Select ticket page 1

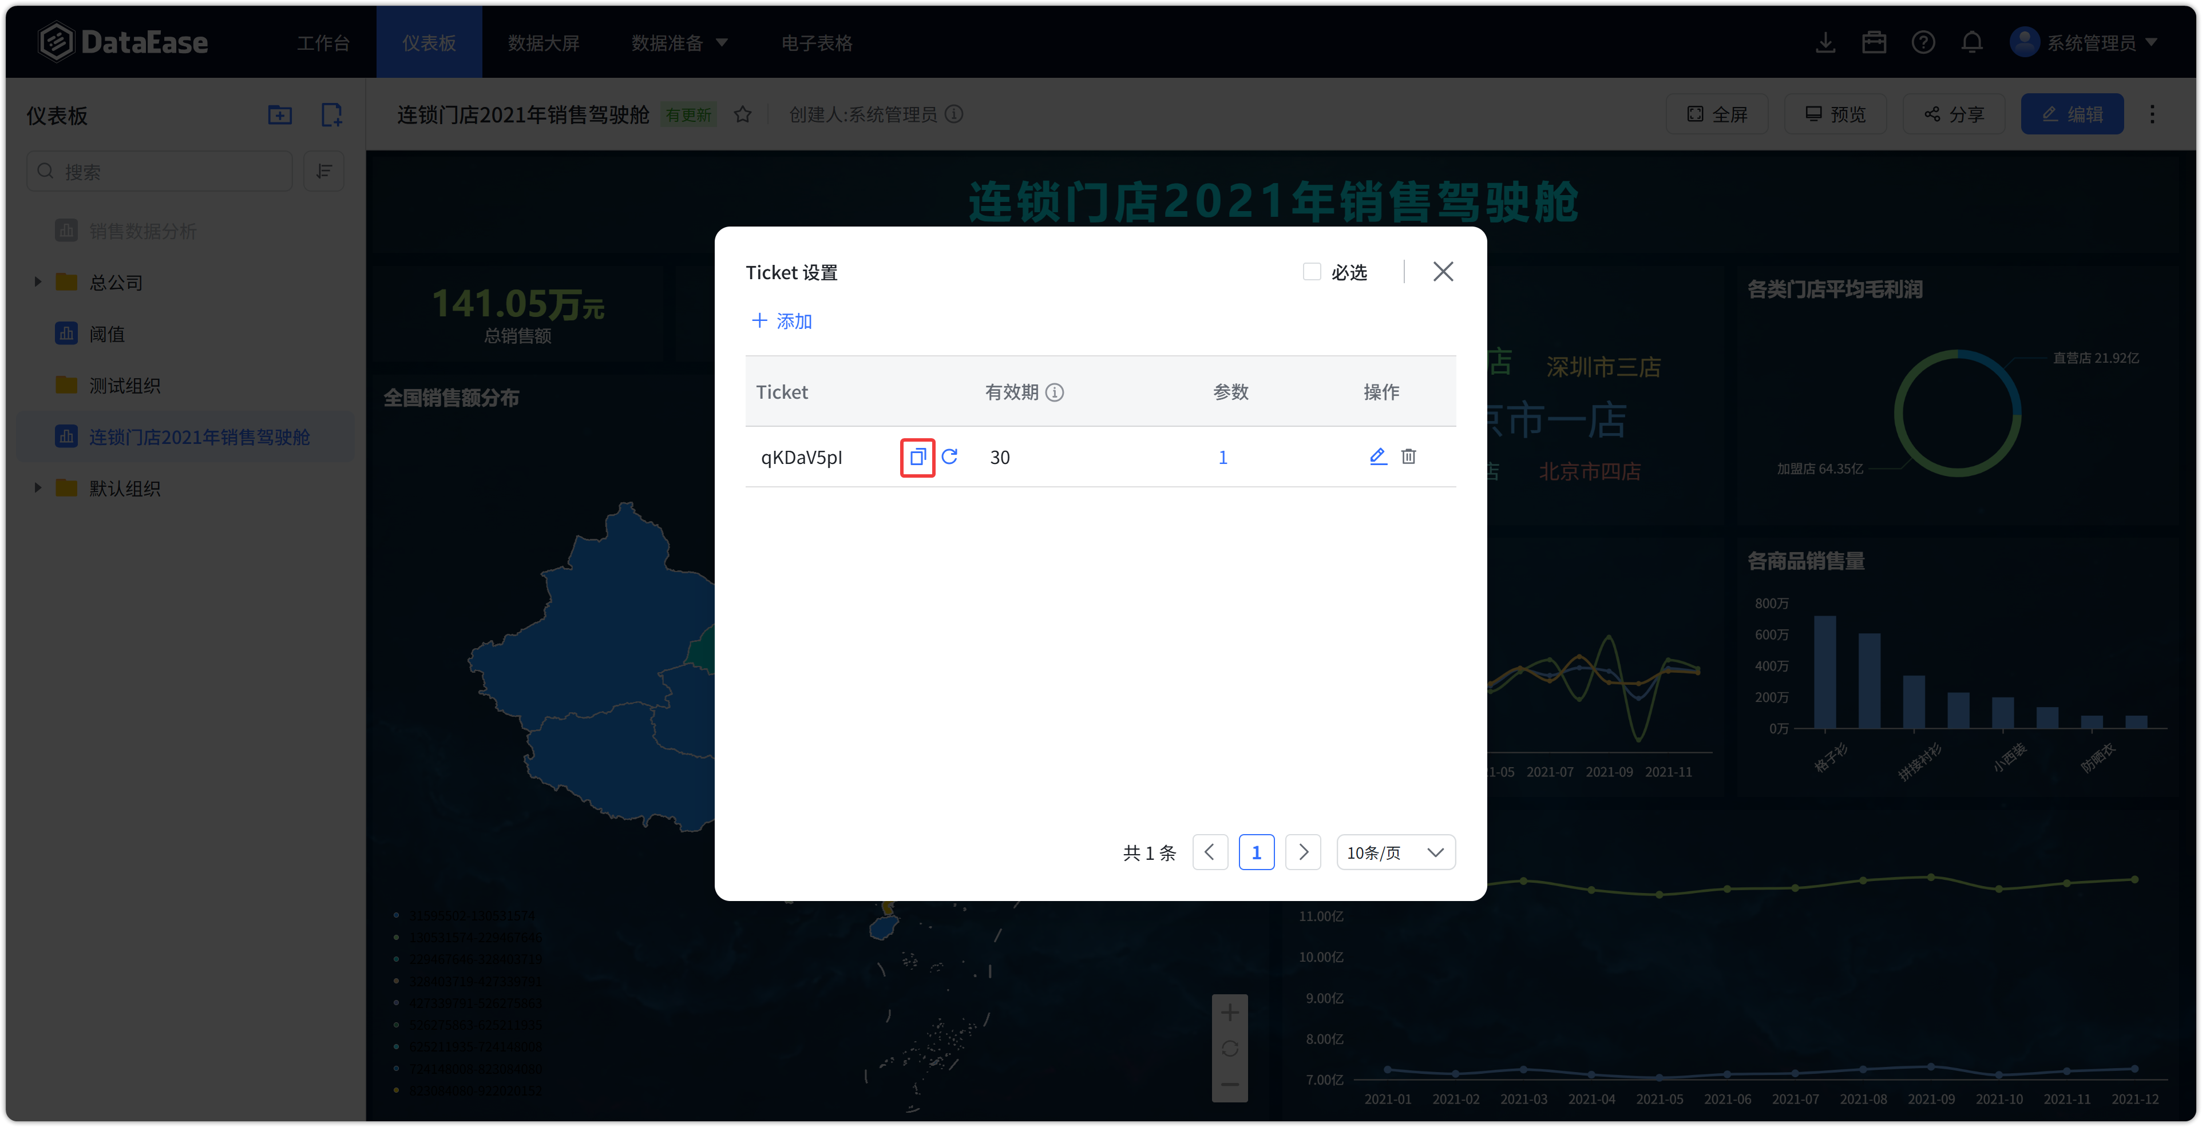[1257, 853]
